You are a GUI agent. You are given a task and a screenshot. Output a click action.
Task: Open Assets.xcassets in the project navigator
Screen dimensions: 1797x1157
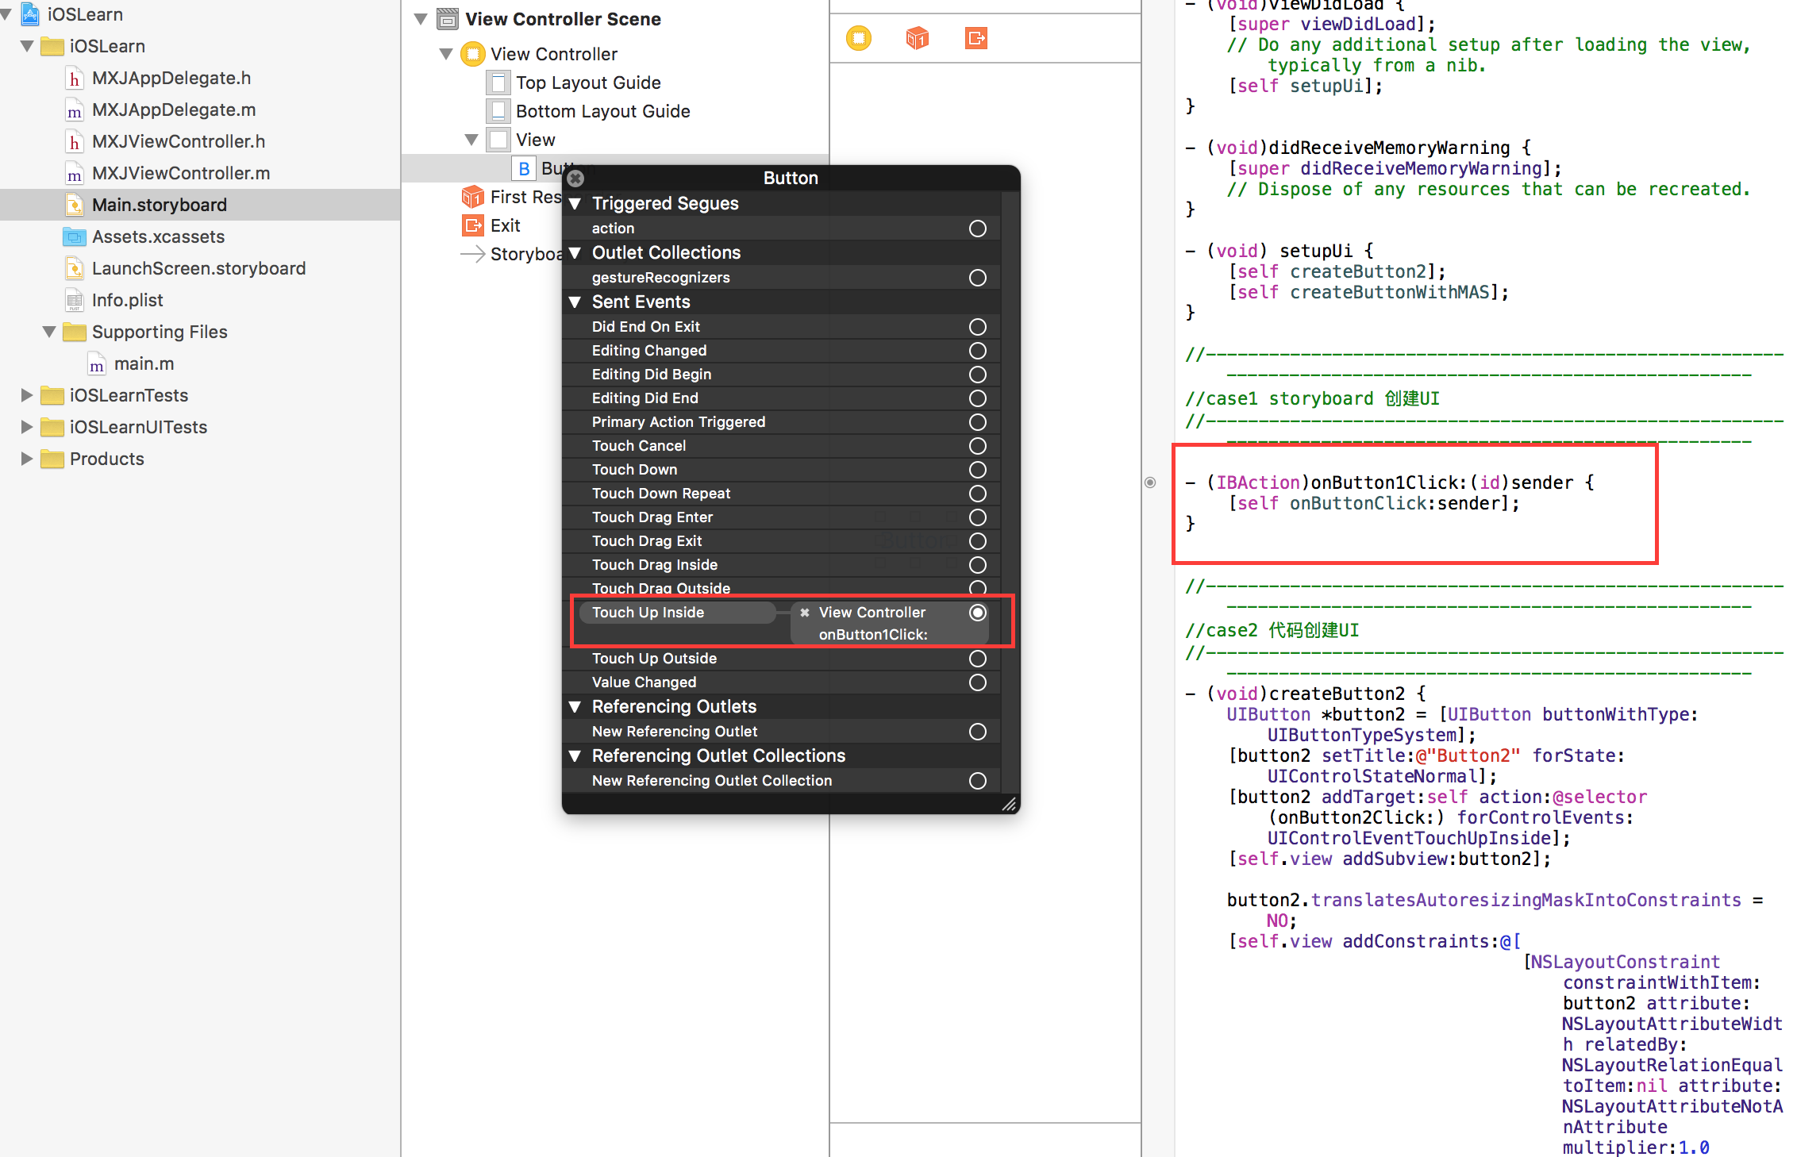[x=158, y=236]
